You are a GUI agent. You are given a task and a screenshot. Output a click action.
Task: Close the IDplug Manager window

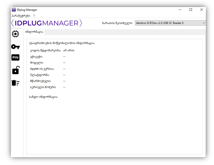tap(201, 10)
